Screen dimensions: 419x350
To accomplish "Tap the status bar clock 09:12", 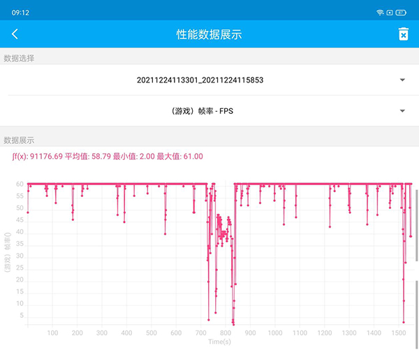I will 20,13.
